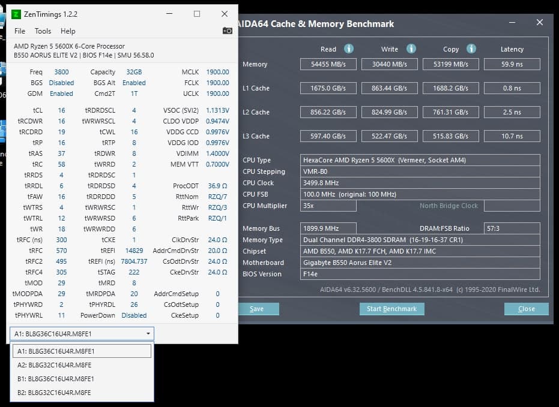Click the L1 Cache Write 863.44 GB/s field
Screen dimensions: 559x407
click(390, 88)
